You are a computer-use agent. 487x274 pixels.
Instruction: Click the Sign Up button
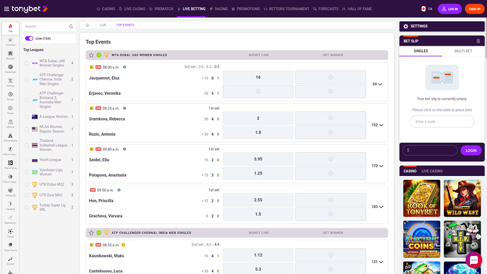click(x=475, y=9)
